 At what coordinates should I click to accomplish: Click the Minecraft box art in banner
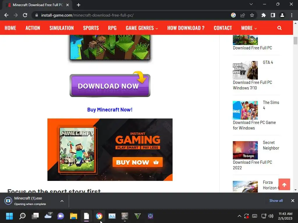click(77, 150)
